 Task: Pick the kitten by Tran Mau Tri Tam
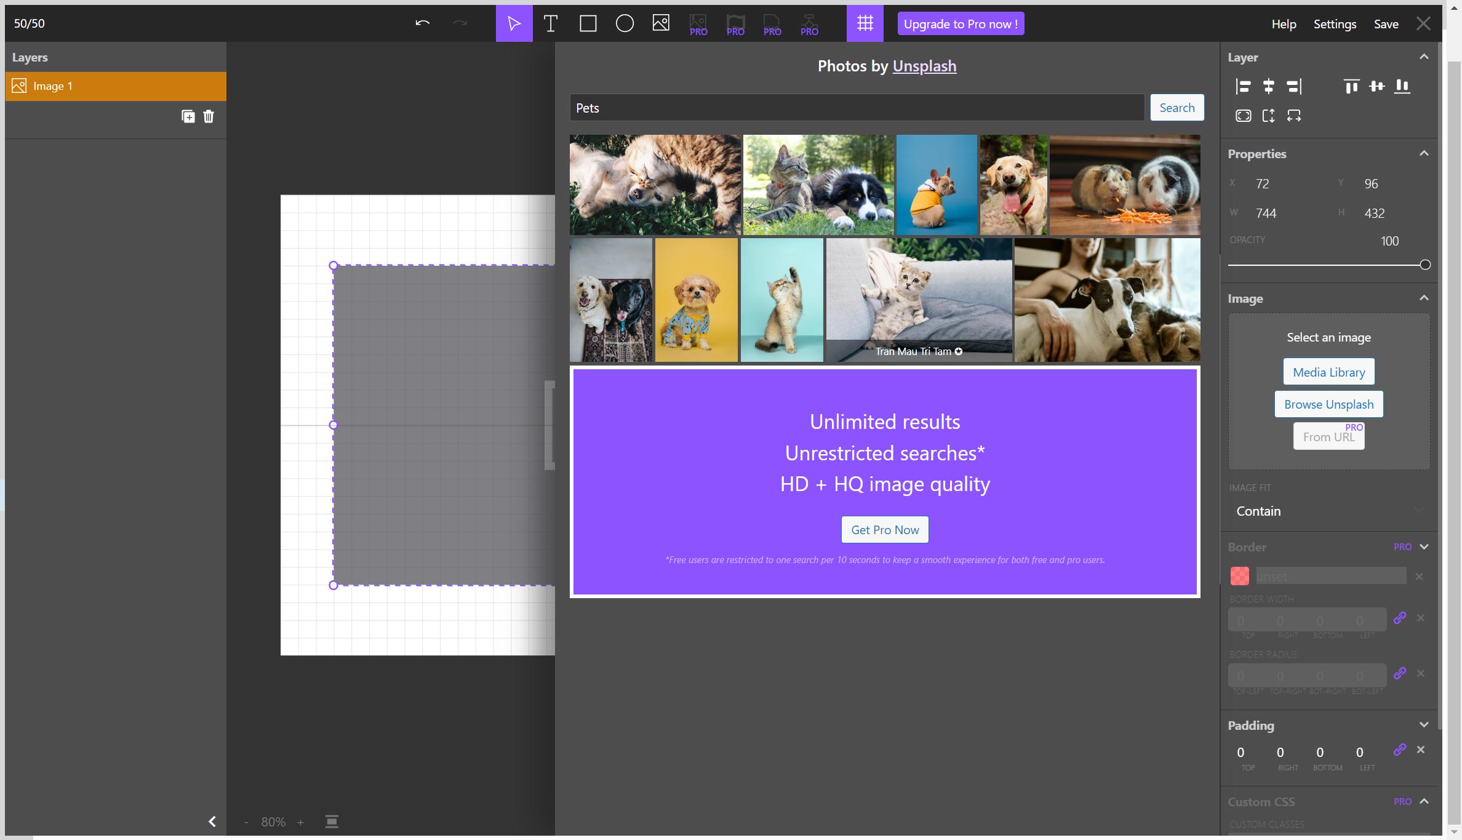(x=919, y=300)
